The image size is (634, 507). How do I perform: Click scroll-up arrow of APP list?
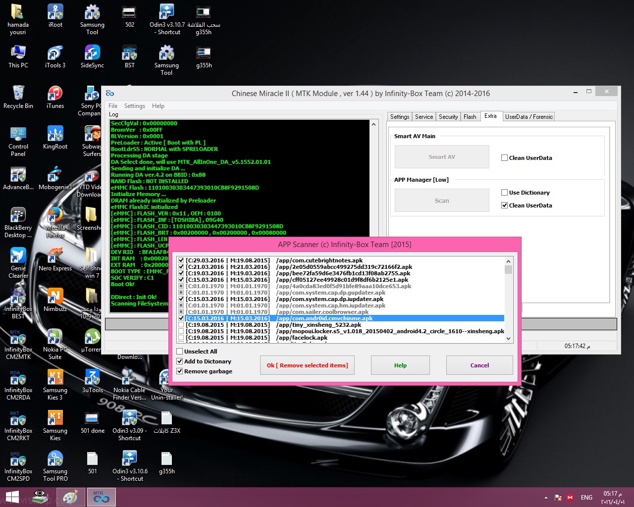(508, 261)
